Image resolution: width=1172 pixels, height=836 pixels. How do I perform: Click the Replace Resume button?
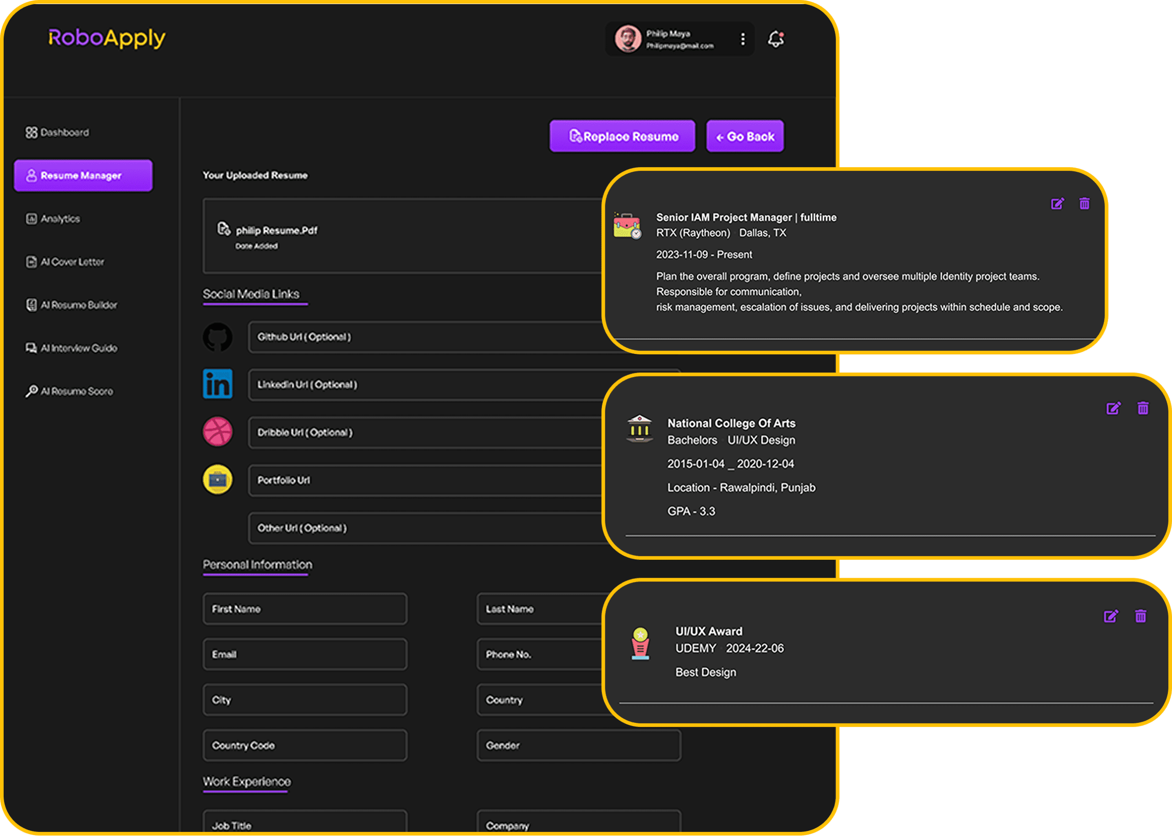(x=622, y=136)
